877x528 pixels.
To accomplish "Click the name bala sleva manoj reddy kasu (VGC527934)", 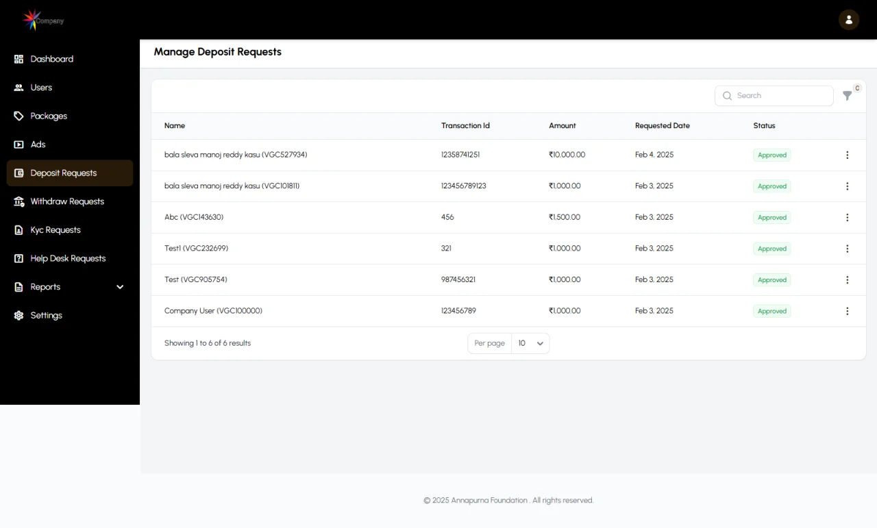I will tap(236, 155).
